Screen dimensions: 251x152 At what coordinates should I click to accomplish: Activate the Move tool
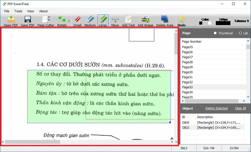click(x=115, y=20)
